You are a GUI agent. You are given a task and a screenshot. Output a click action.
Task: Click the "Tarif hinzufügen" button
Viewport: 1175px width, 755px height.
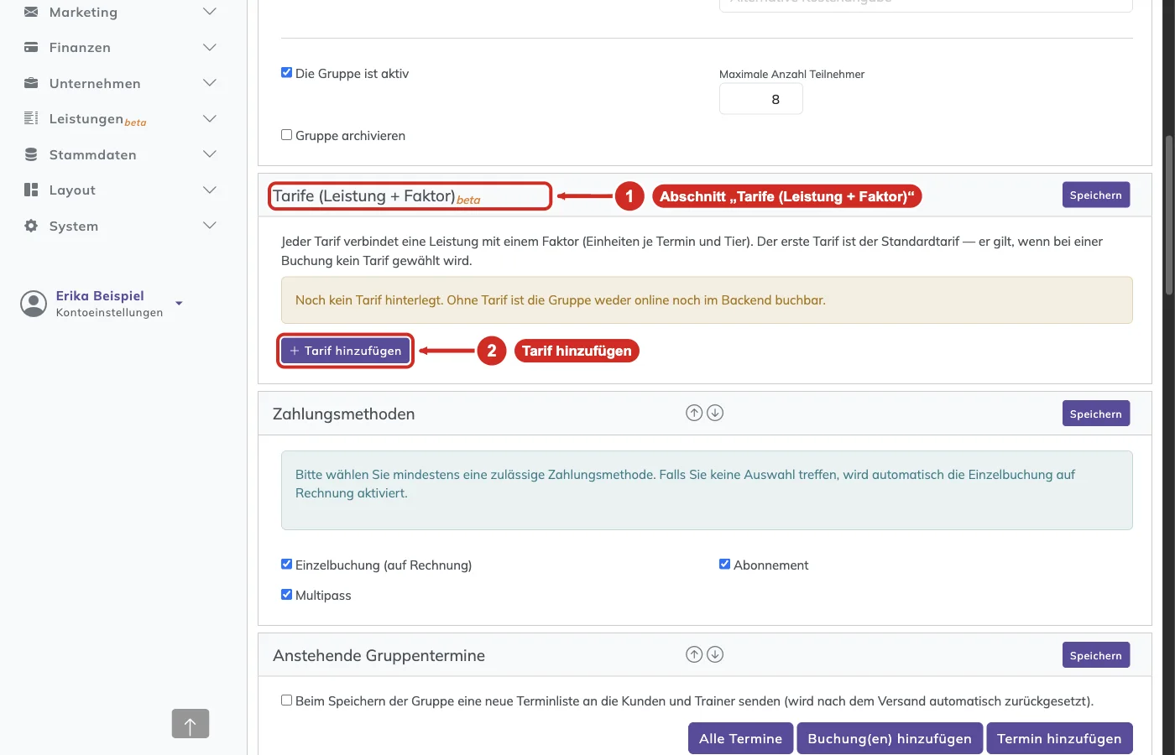pyautogui.click(x=346, y=351)
